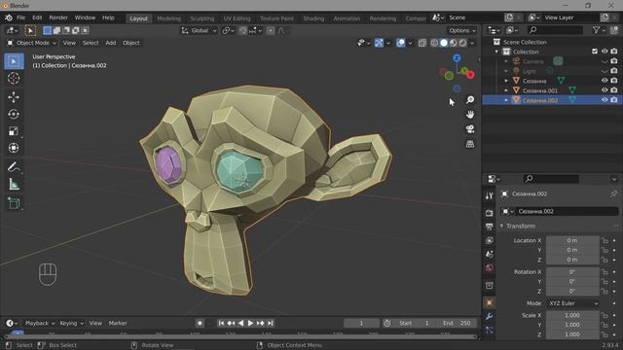Open the World properties tab
The width and height of the screenshot is (623, 350).
(x=489, y=268)
